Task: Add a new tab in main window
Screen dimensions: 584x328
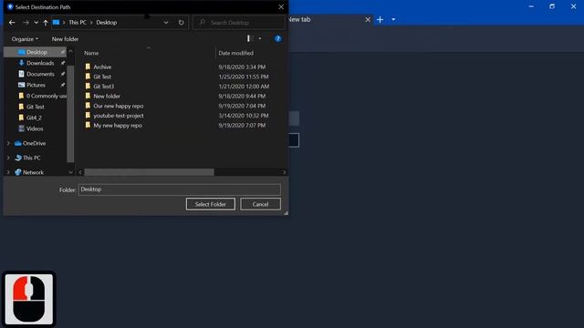Action: (380, 19)
